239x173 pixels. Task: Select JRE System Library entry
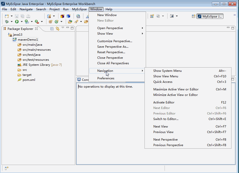(40, 65)
